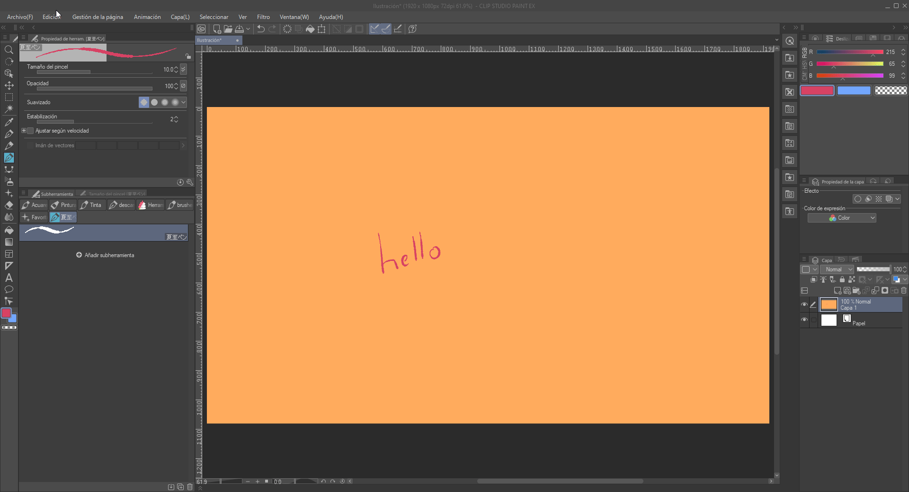Open the Tinta subtool group
This screenshot has width=909, height=492.
(x=91, y=205)
